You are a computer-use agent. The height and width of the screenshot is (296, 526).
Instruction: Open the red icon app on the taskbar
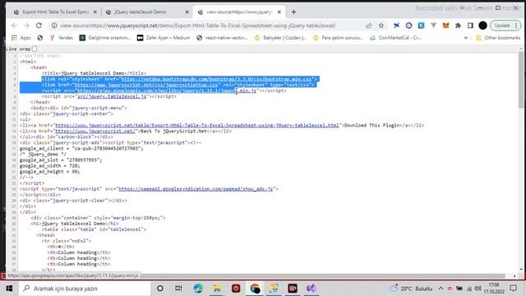(236, 289)
